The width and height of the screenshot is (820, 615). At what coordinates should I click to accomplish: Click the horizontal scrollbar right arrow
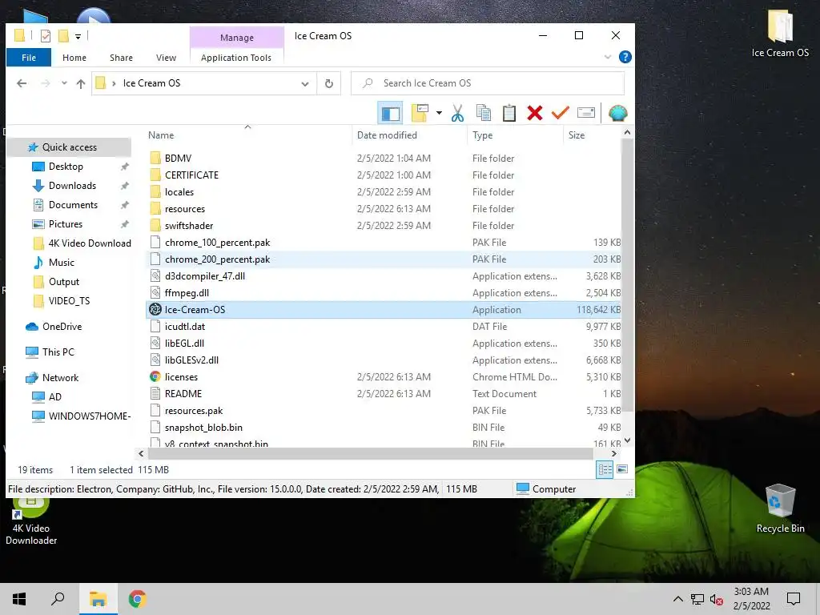[614, 454]
